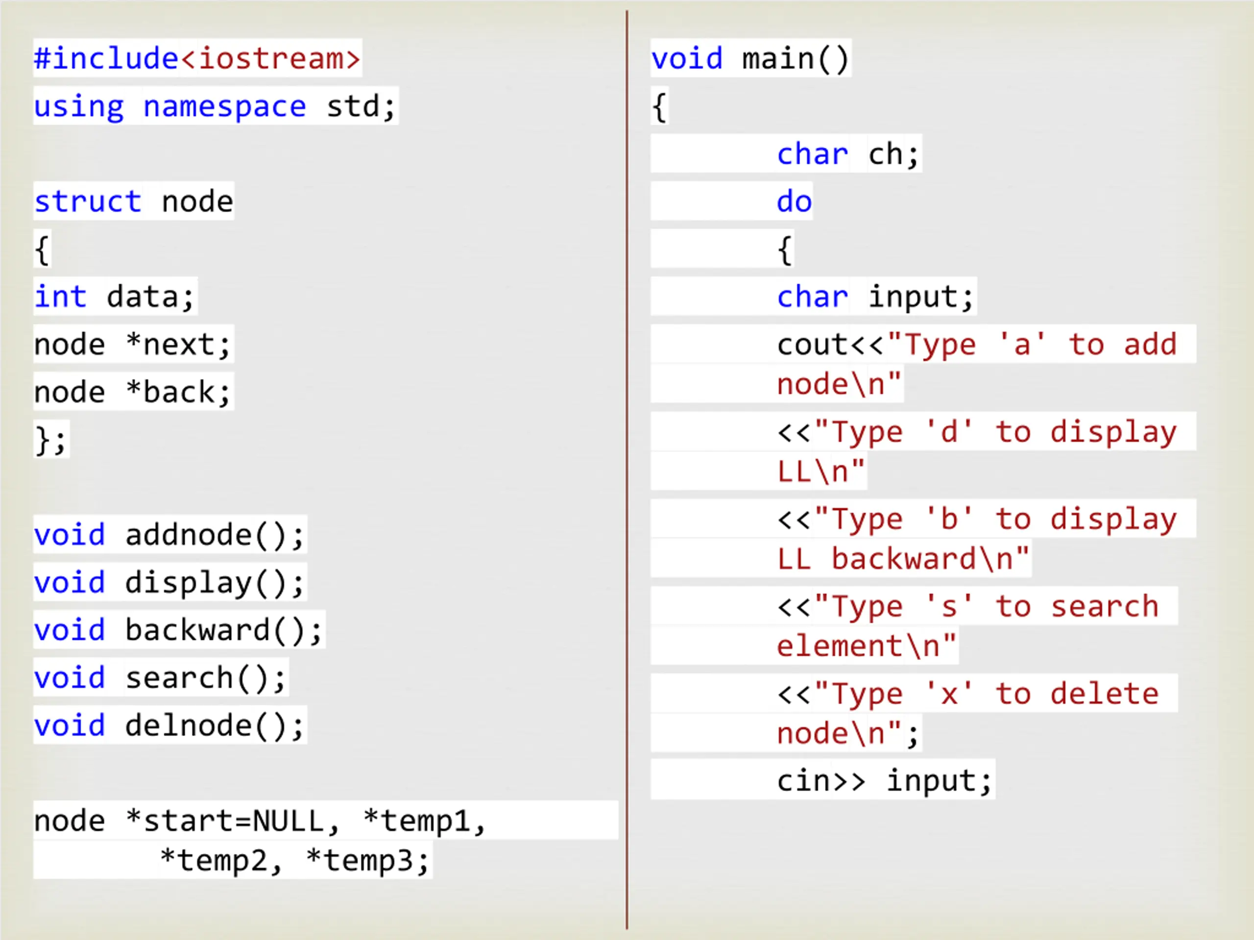
Task: Click the line "char ch;"
Action: [848, 154]
